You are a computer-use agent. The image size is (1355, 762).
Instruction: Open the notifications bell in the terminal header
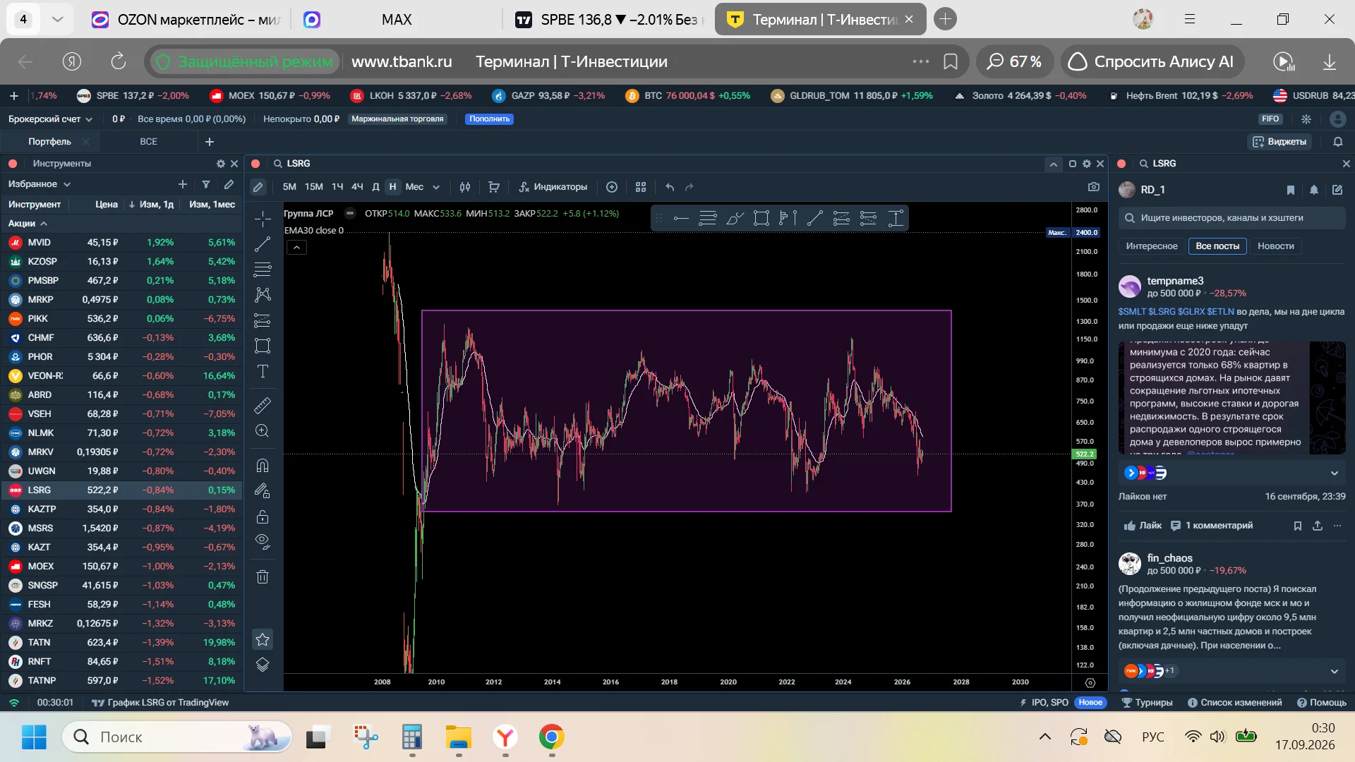pyautogui.click(x=1338, y=142)
